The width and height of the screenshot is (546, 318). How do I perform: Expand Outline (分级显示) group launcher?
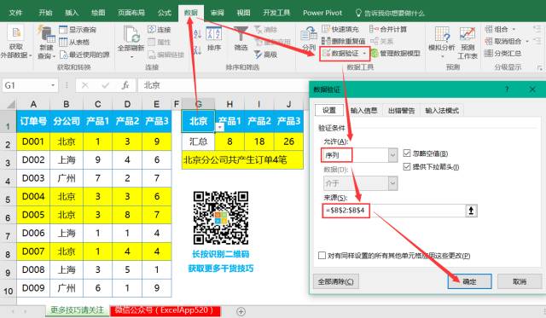[x=540, y=67]
